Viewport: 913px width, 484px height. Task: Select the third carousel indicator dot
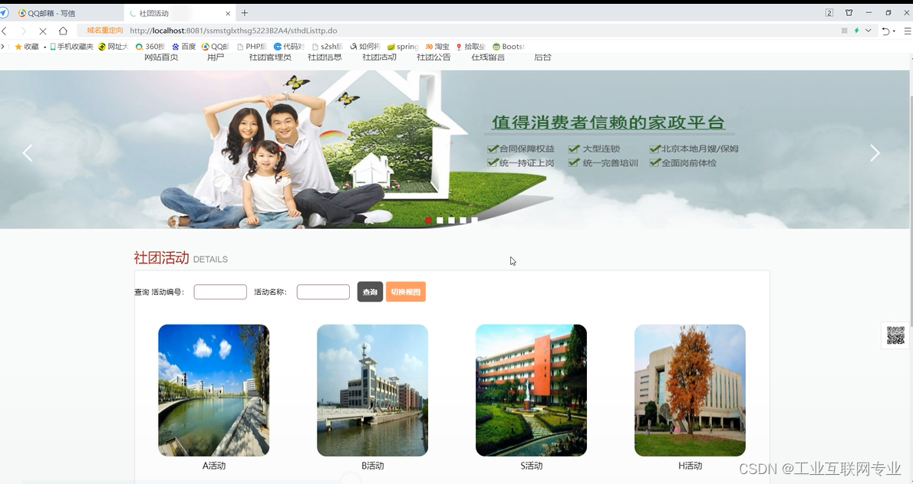point(451,221)
